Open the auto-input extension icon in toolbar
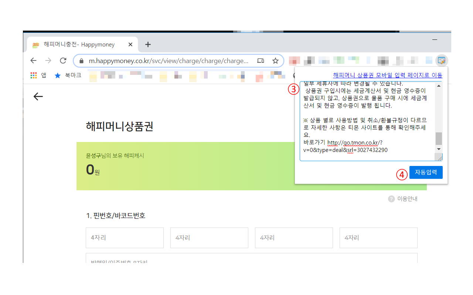The image size is (473, 295). coord(441,60)
